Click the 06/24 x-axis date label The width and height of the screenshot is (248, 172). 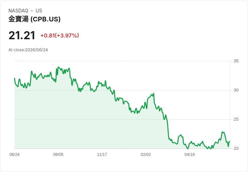click(x=14, y=155)
